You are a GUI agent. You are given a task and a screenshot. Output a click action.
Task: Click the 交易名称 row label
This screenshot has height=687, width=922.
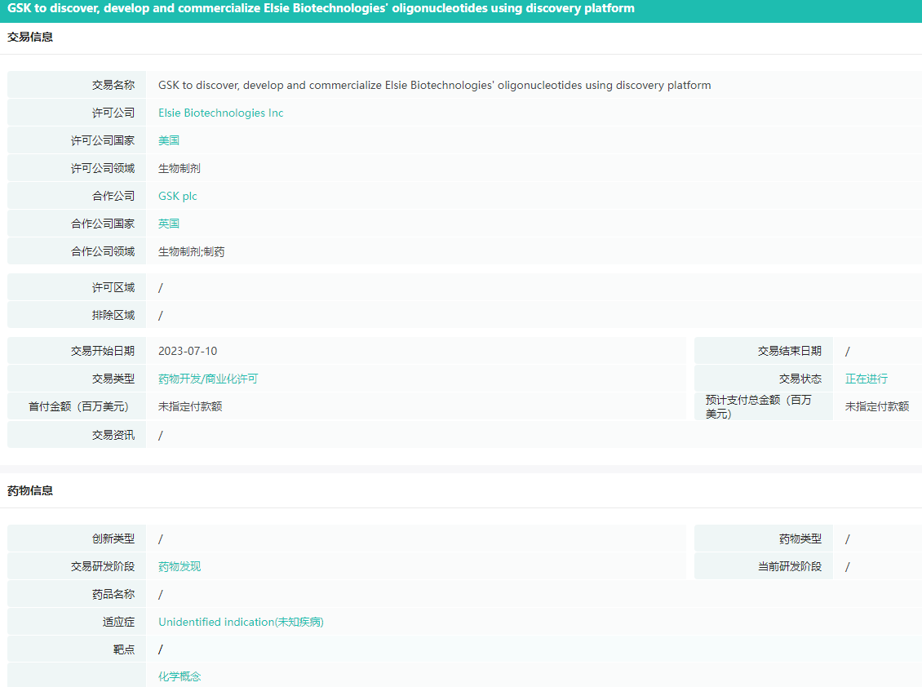(113, 86)
